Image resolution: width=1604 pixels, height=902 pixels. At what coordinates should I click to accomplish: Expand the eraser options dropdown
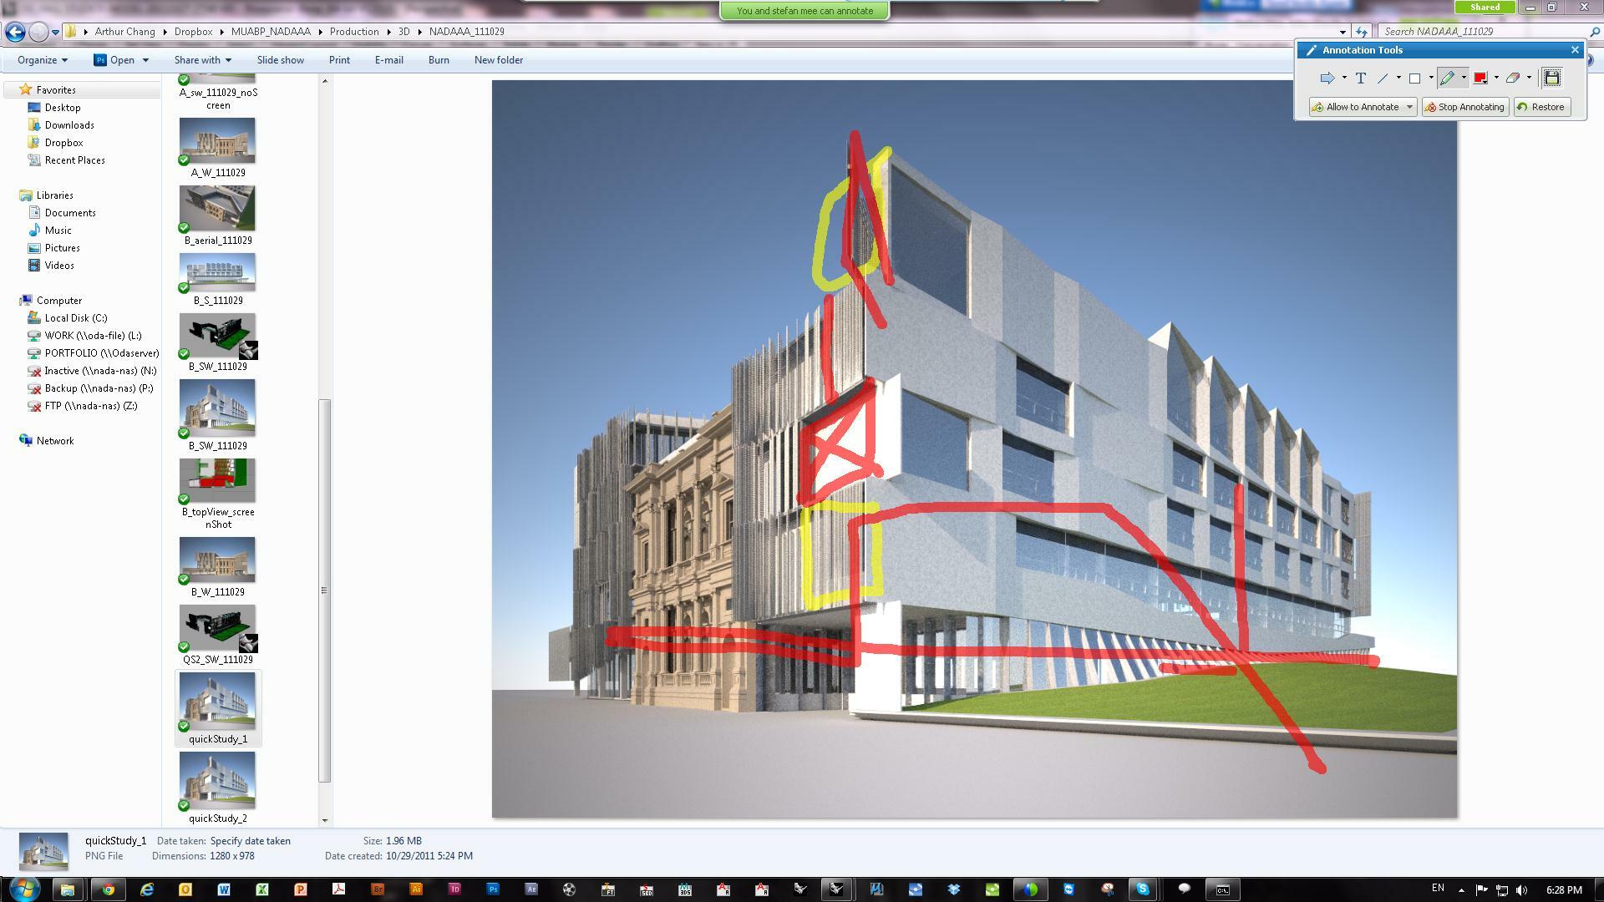(x=1530, y=78)
